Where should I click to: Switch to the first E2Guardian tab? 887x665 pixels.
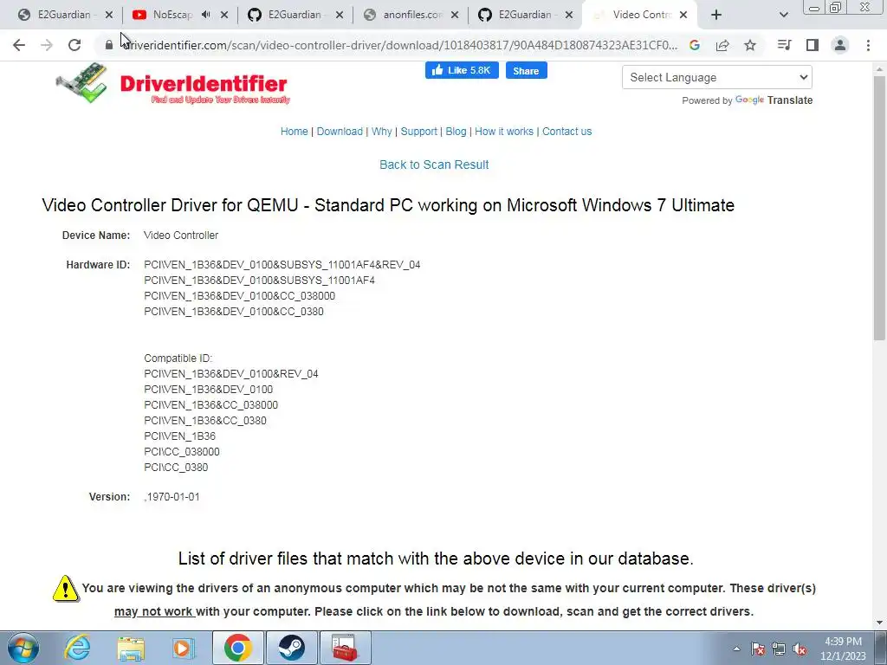click(64, 15)
